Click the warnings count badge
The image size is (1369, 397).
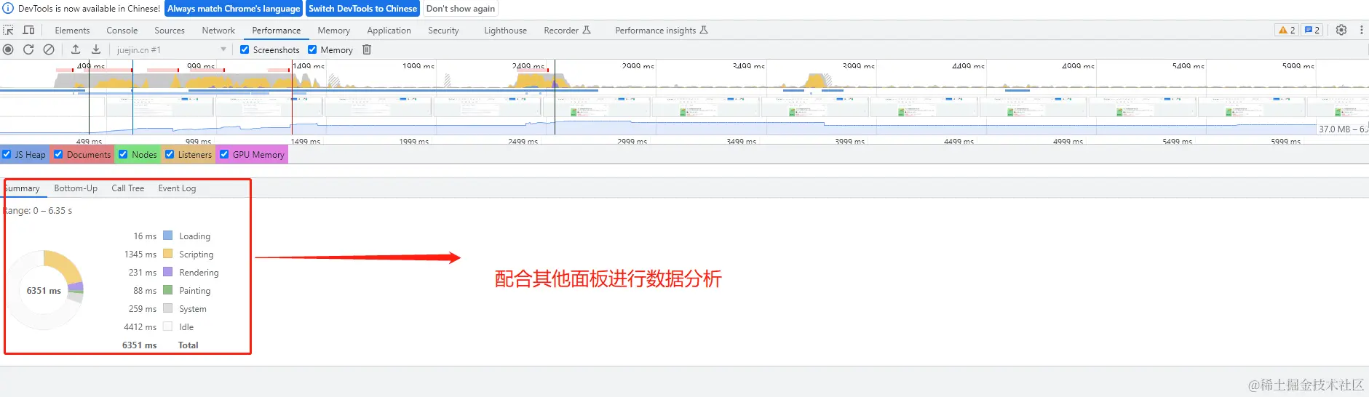(x=1287, y=30)
